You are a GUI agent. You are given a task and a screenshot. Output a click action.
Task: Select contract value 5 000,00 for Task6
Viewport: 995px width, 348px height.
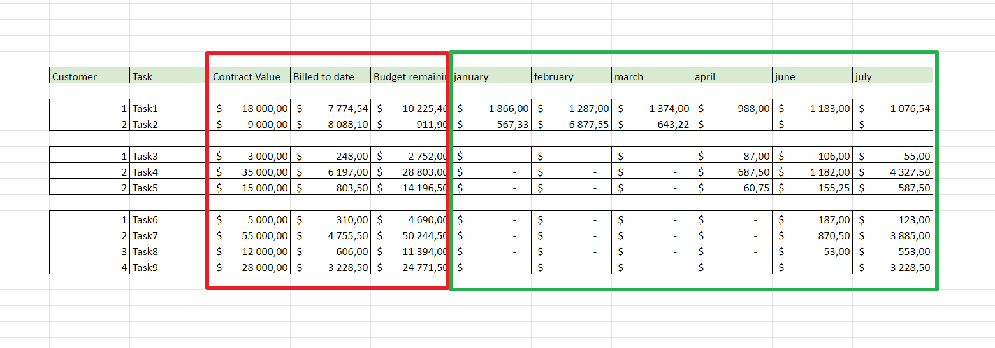(251, 219)
